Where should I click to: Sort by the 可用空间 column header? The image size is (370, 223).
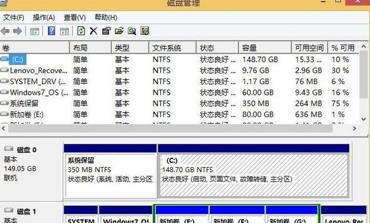tap(310, 48)
